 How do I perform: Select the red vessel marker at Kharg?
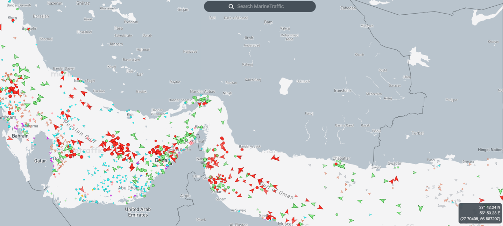coord(13,21)
